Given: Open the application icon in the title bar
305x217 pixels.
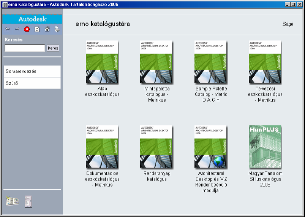Looking at the screenshot, I should pos(5,5).
